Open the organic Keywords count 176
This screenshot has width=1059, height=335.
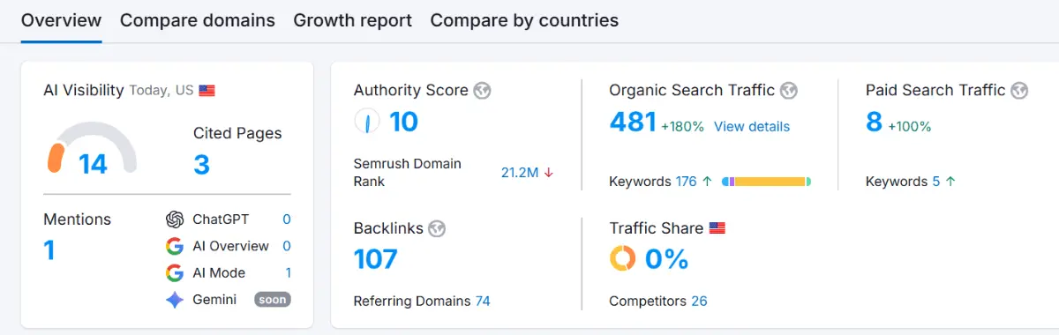686,182
